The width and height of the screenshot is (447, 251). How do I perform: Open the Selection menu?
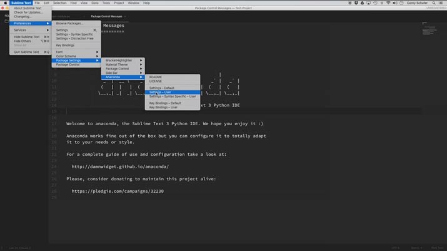tap(59, 3)
